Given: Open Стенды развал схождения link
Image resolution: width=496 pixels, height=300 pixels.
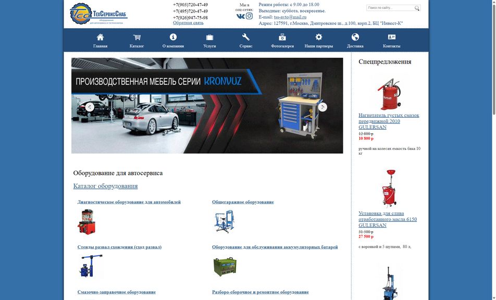Looking at the screenshot, I should [x=120, y=247].
